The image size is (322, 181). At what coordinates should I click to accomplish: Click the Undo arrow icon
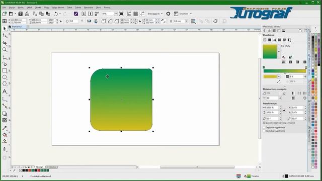tap(56, 14)
